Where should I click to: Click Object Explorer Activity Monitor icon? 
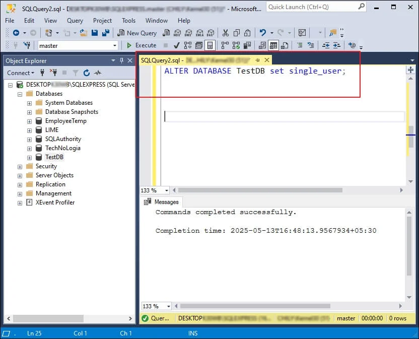click(98, 73)
